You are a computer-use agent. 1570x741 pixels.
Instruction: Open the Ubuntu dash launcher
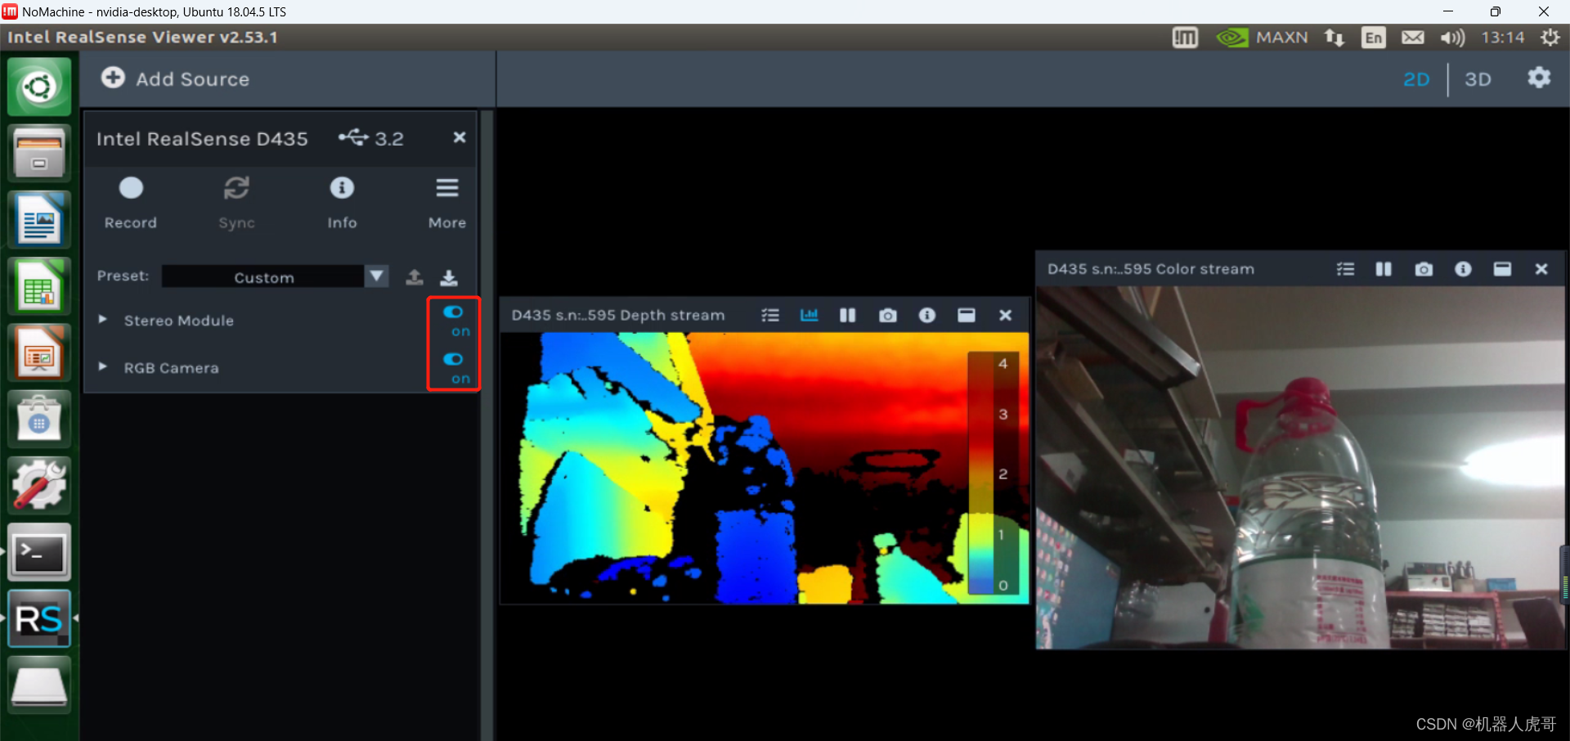[x=39, y=86]
